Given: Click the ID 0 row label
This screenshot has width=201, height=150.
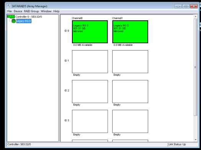Looking at the screenshot, I should click(x=67, y=31).
